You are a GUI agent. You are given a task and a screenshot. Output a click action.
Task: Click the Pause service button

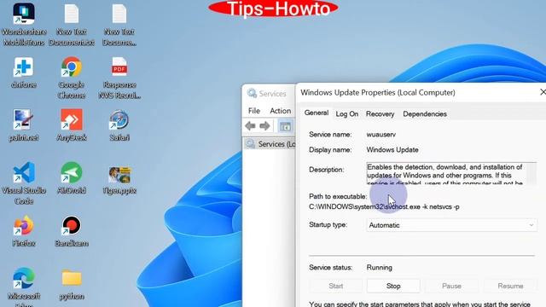(451, 286)
